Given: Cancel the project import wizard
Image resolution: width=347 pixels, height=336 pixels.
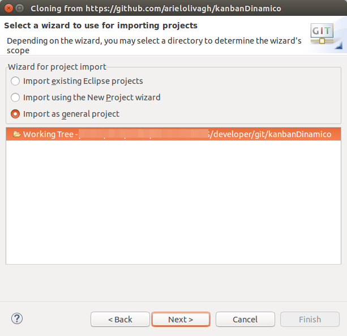Looking at the screenshot, I should click(245, 320).
